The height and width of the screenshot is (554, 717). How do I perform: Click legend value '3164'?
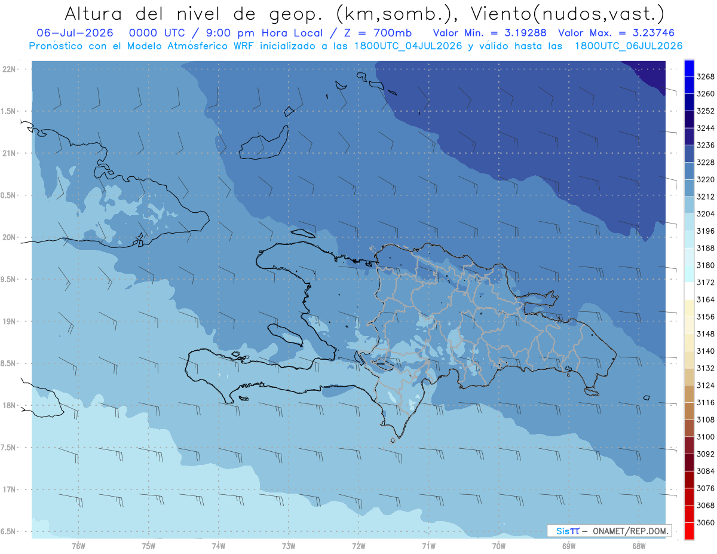706,299
